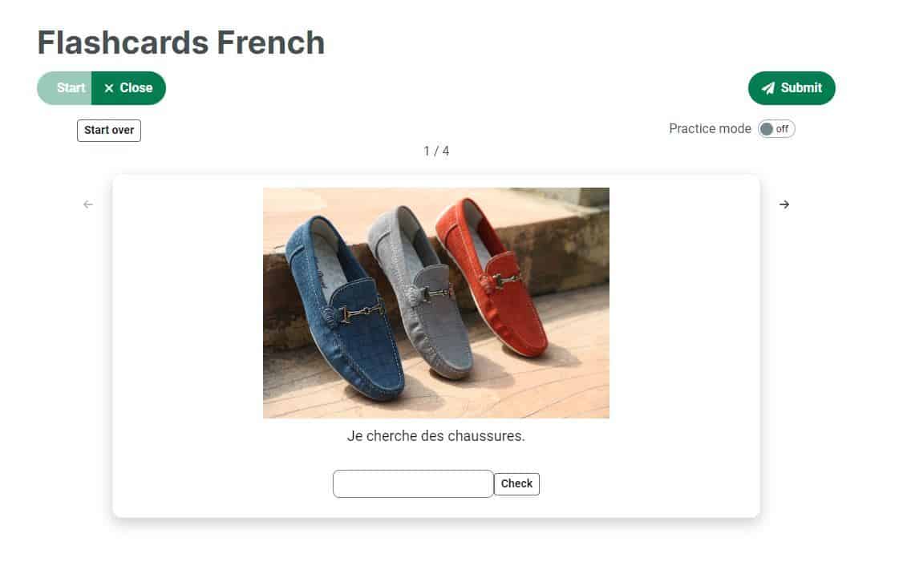This screenshot has height=574, width=899.
Task: Click the gray knob of the Practice mode toggle
Action: (x=766, y=129)
